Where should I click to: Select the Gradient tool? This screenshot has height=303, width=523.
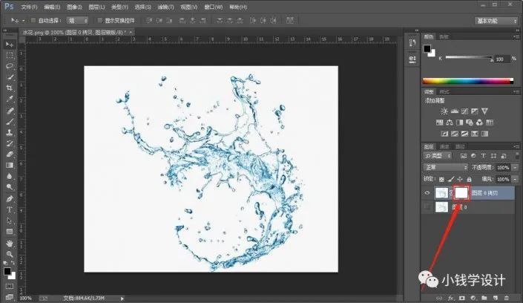(10, 165)
